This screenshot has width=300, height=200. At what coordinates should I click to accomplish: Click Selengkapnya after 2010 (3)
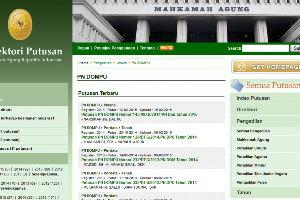(45, 174)
